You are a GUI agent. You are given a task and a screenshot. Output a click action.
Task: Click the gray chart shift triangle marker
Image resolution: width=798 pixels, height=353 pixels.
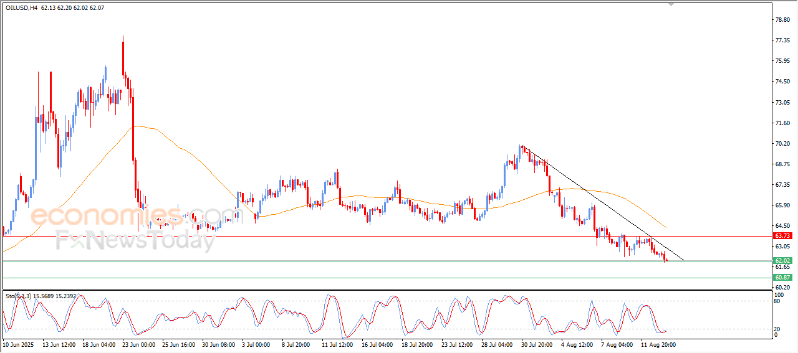[671, 4]
